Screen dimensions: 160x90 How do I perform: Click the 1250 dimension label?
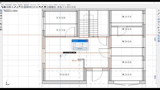(155, 77)
